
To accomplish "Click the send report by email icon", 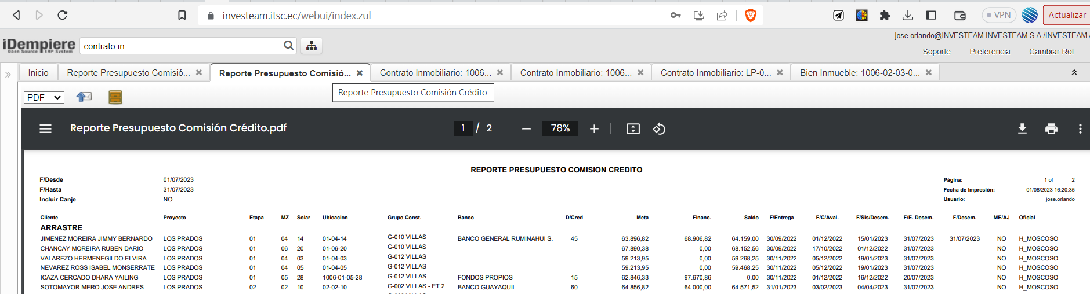I will pos(84,97).
